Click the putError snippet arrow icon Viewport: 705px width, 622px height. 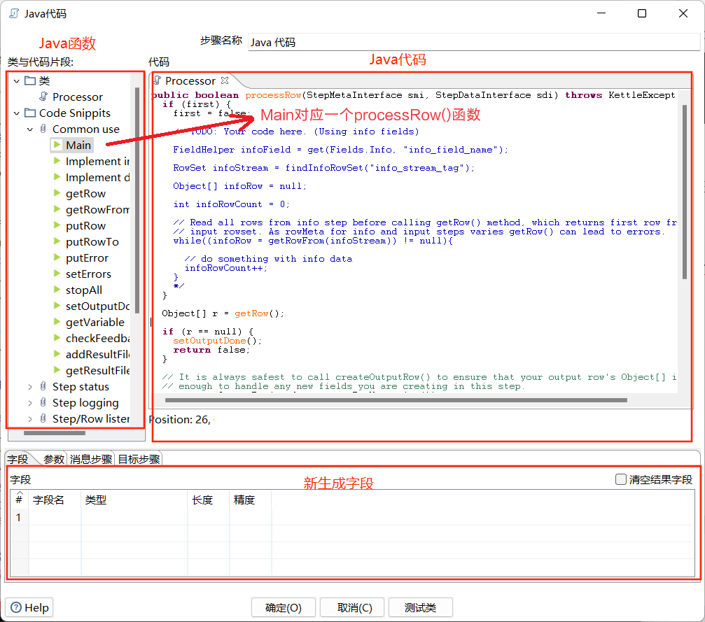tap(57, 257)
